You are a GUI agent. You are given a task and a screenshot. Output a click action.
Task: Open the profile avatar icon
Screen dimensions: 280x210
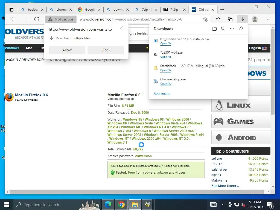(255, 19)
